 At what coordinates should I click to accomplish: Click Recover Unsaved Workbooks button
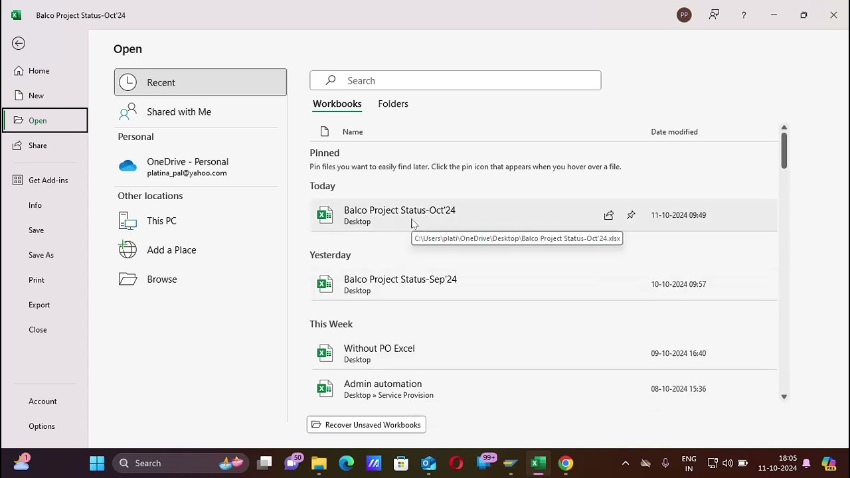(x=367, y=425)
